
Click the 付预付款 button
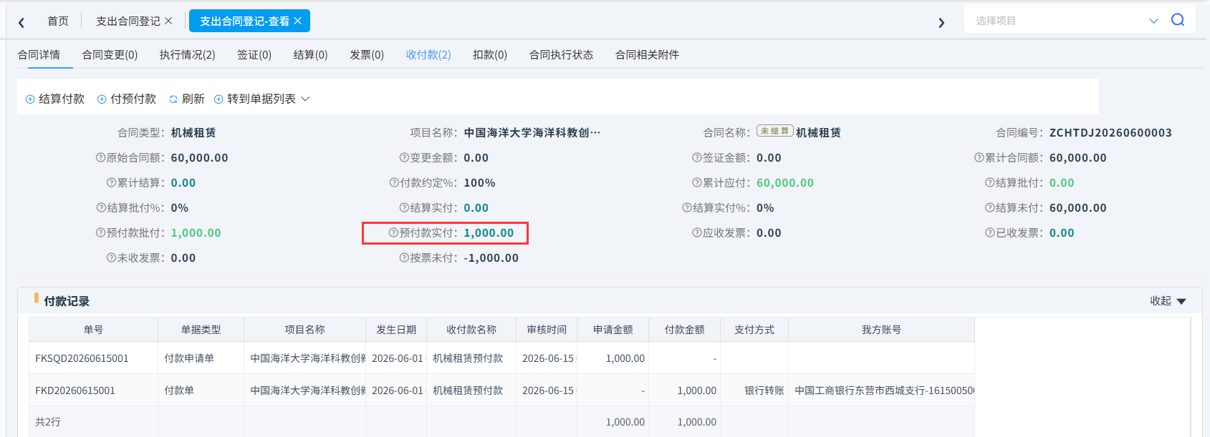click(x=127, y=99)
